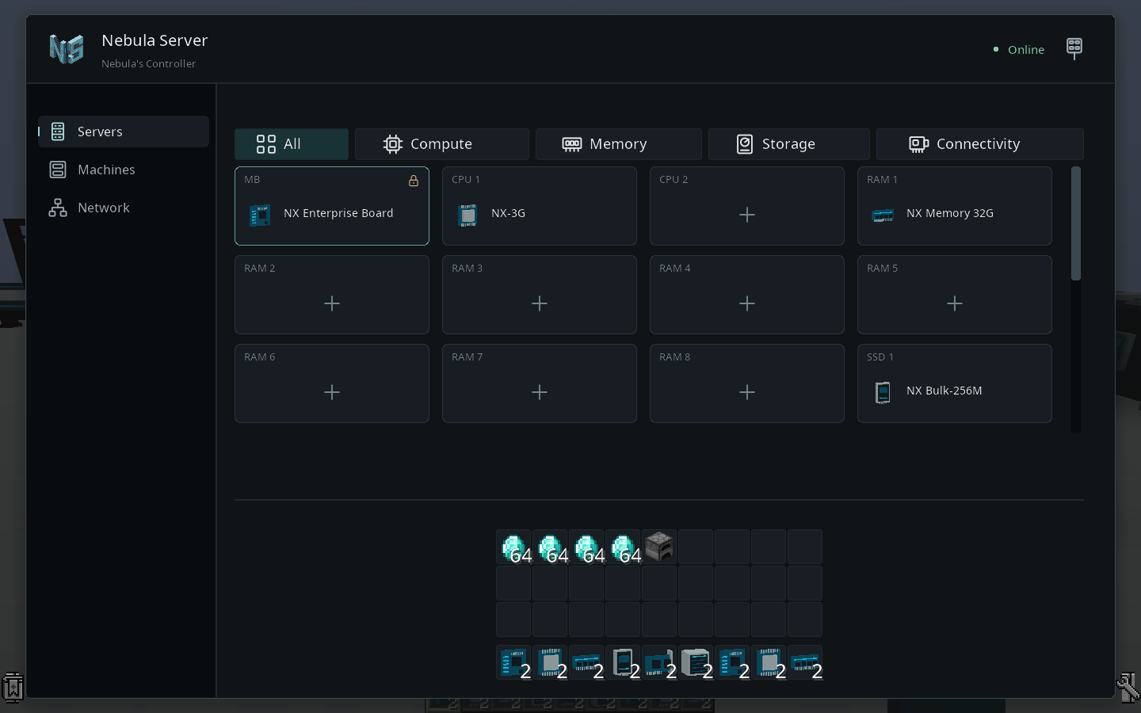The image size is (1141, 713).
Task: Click the wrench icon in the corner
Action: click(x=1128, y=688)
